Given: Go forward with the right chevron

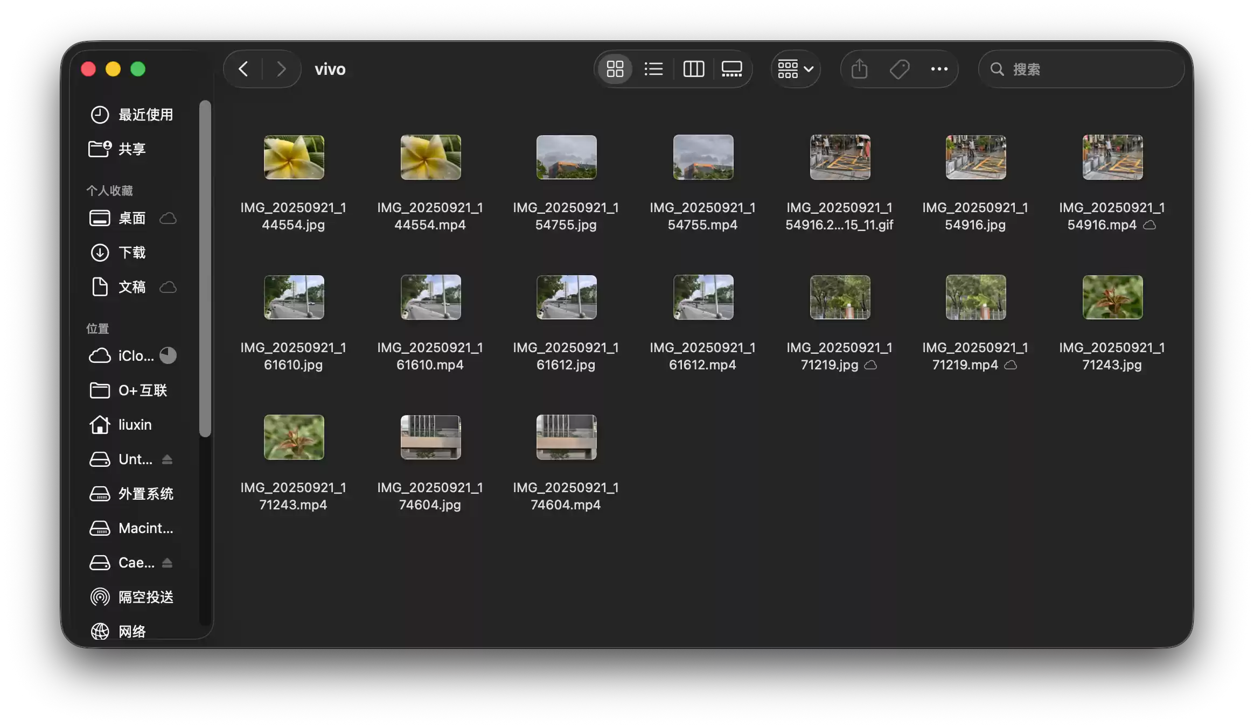Looking at the screenshot, I should (x=281, y=69).
